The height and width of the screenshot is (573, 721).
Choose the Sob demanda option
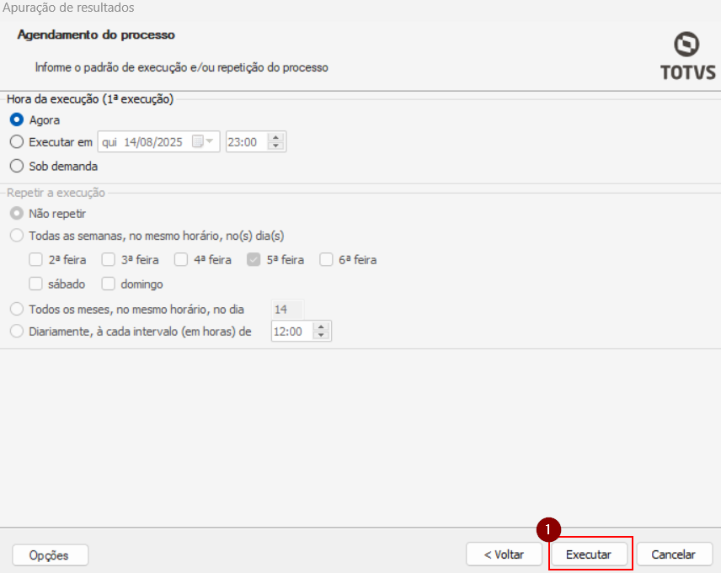coord(17,166)
